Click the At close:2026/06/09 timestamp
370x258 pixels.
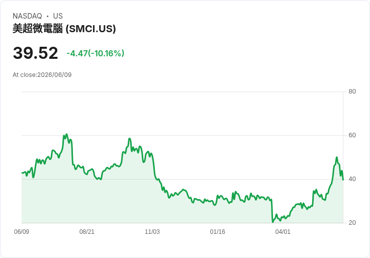click(42, 75)
